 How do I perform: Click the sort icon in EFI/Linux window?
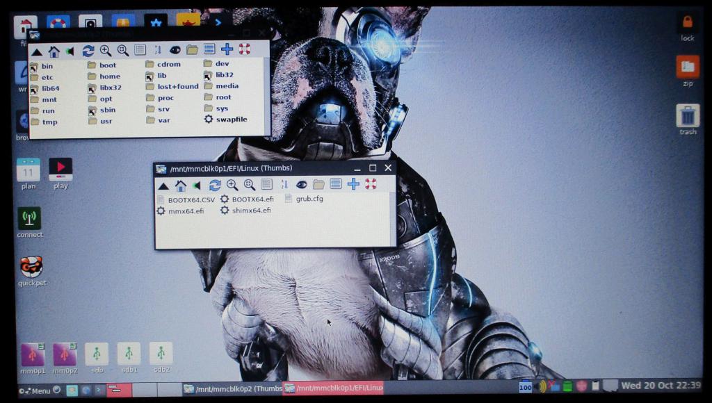tap(284, 184)
